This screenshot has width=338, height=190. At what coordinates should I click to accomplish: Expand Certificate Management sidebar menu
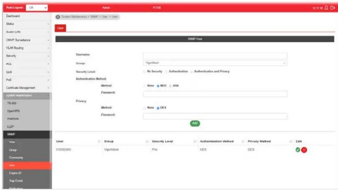coord(27,88)
